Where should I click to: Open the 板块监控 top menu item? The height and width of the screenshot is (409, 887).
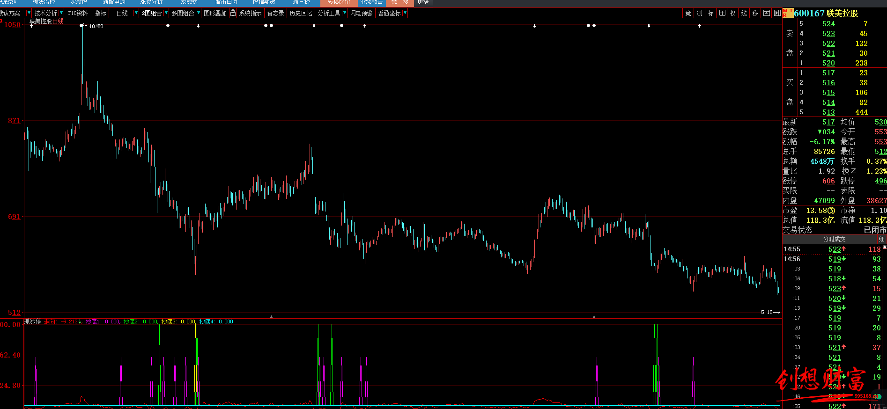(44, 2)
